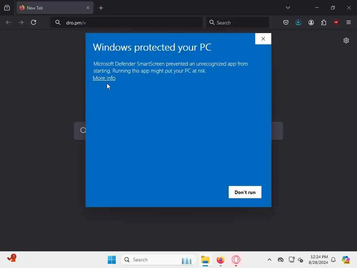This screenshot has width=357, height=268.
Task: Open the Firefox application hamburger menu
Action: [x=349, y=22]
